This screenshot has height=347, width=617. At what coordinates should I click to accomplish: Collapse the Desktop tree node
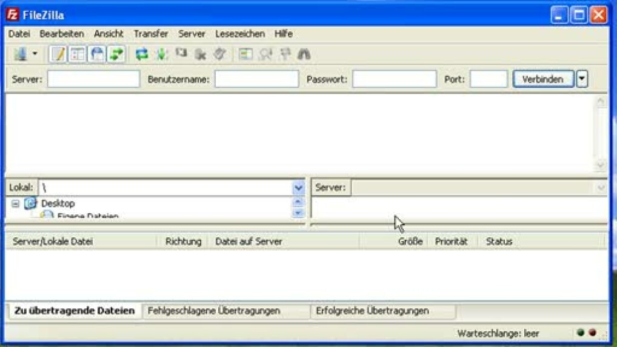pos(16,204)
